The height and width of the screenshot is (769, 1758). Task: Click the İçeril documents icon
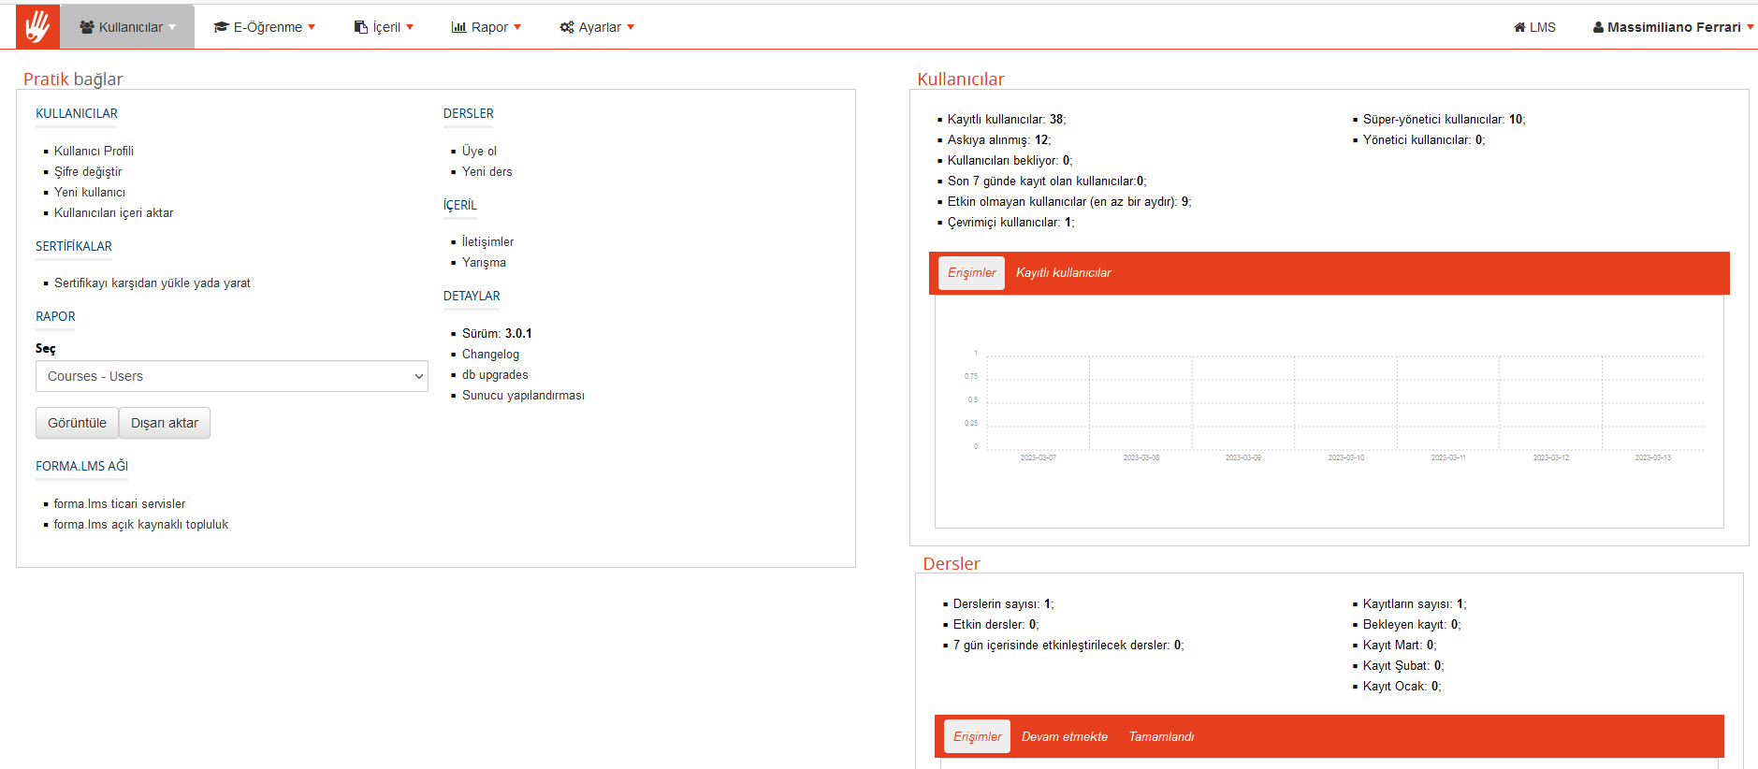point(361,27)
